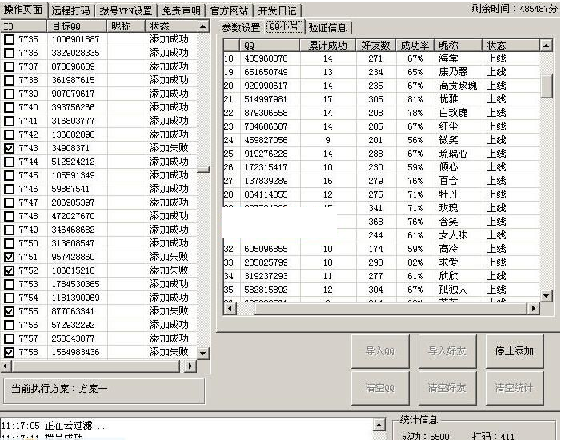The width and height of the screenshot is (561, 440).
Task: Toggle the checkbox for ID 7755
Action: pos(9,311)
